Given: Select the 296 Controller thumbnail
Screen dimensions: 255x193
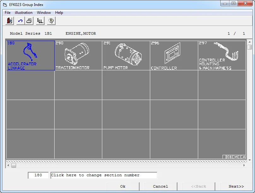Looking at the screenshot, I should 174,56.
